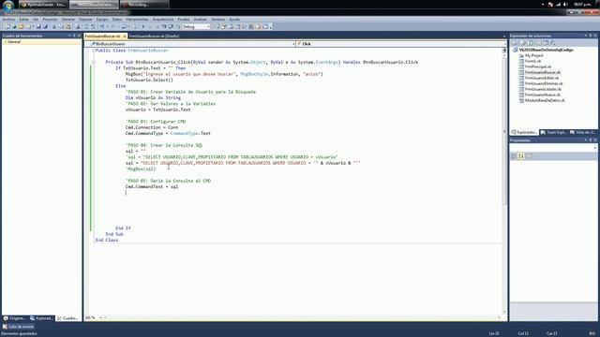
Task: Click the network icon in system tray
Action: (558, 5)
